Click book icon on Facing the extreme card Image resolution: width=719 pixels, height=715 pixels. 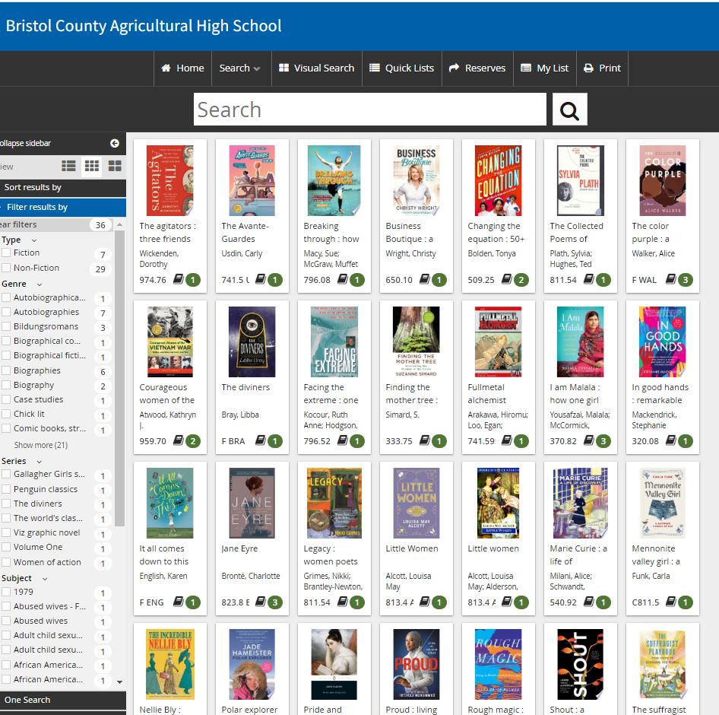pos(343,440)
